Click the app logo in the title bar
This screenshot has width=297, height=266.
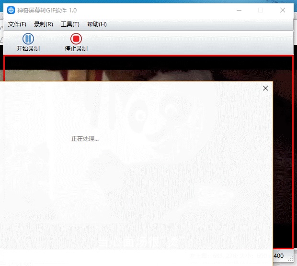[11, 10]
